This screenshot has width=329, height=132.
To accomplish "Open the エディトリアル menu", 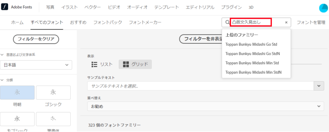I will [200, 7].
